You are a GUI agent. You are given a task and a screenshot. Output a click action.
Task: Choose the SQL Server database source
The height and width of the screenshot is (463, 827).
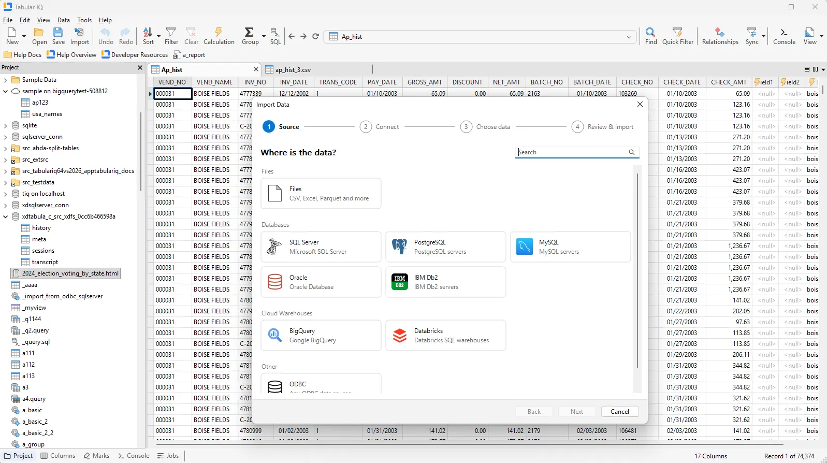[x=321, y=247]
